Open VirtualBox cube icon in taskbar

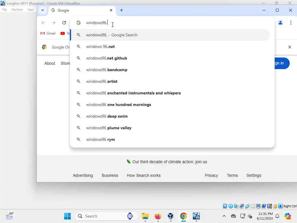click(171, 216)
